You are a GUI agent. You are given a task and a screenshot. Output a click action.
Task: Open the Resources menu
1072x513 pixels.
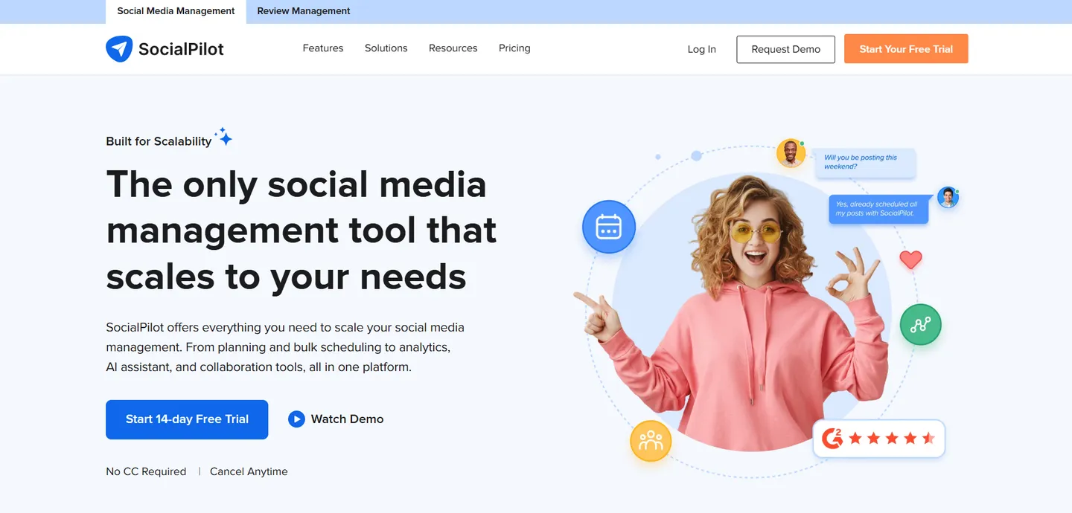point(453,48)
